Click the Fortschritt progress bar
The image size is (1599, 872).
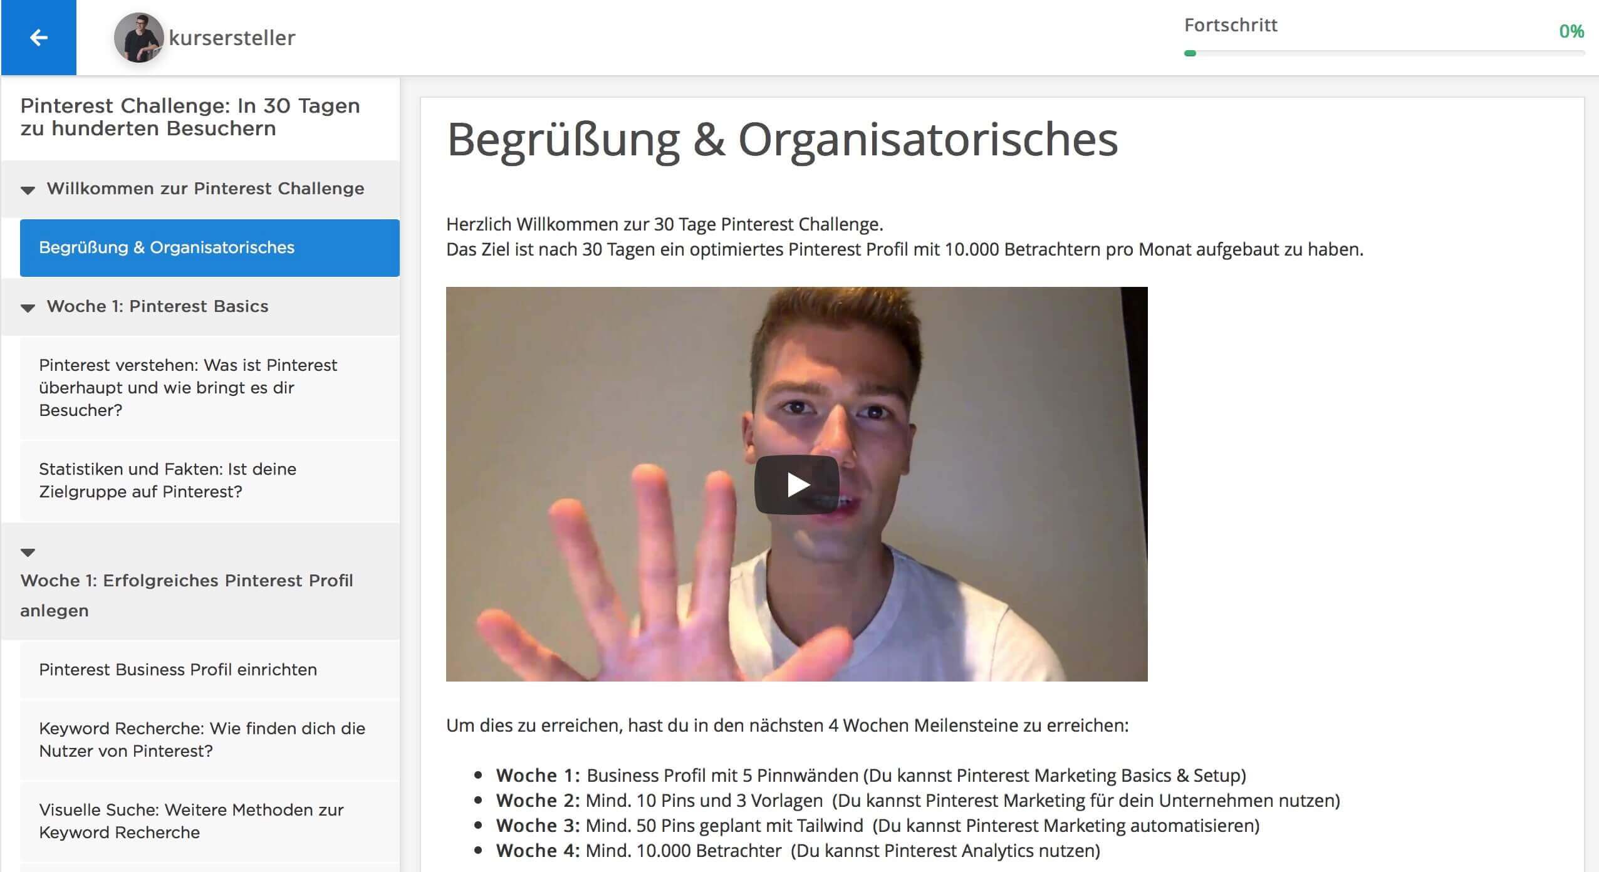click(1384, 53)
